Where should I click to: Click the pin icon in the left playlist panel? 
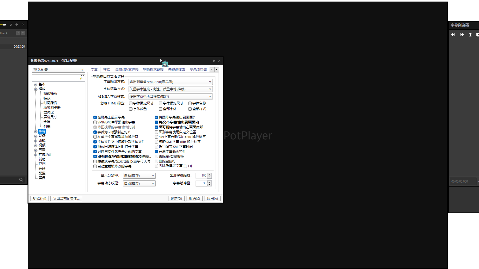click(17, 24)
